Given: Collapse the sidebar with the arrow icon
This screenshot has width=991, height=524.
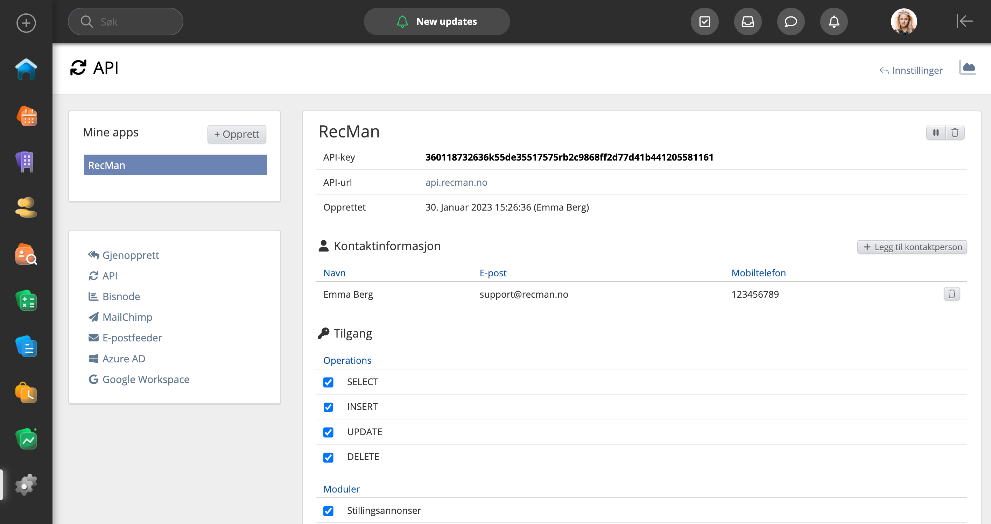Looking at the screenshot, I should pos(964,22).
